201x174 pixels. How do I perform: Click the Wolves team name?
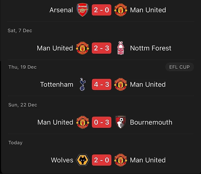[x=62, y=160]
